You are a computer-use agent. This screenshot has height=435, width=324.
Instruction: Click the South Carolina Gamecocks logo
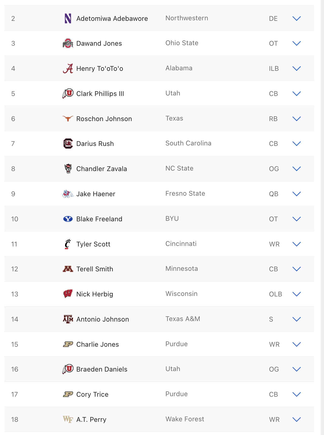(68, 144)
